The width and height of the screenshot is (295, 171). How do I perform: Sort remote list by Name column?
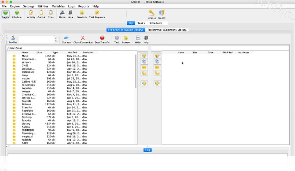tap(181, 53)
